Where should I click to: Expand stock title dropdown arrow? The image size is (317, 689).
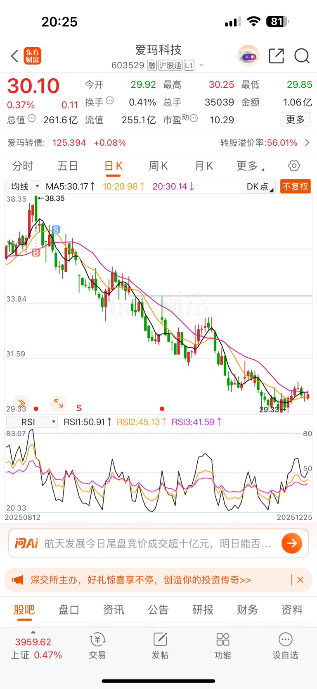201,65
